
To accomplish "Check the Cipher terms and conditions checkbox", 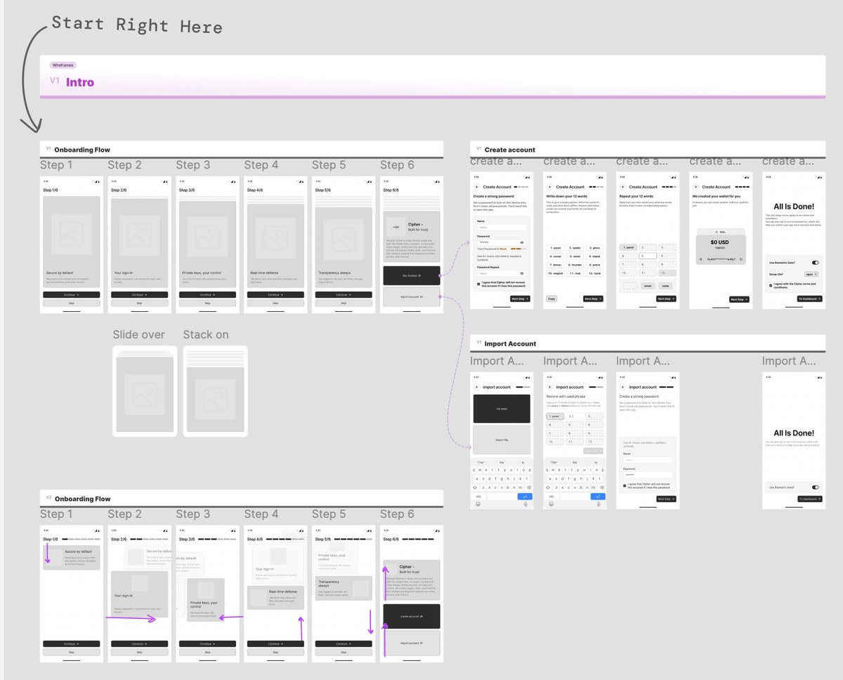I will 771,285.
